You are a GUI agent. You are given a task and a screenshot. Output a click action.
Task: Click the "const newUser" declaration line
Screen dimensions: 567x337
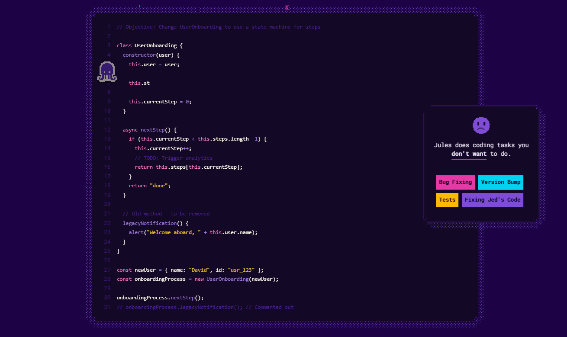pos(190,270)
